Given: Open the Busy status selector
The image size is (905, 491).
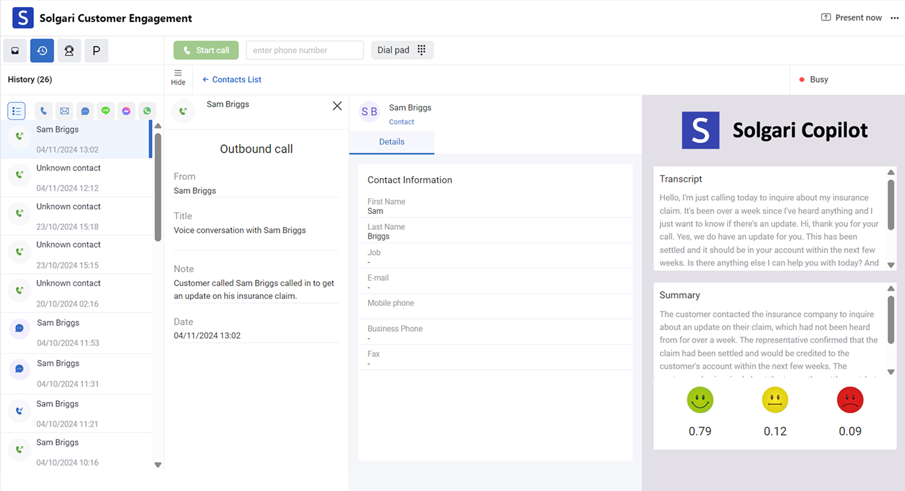Looking at the screenshot, I should pyautogui.click(x=814, y=80).
